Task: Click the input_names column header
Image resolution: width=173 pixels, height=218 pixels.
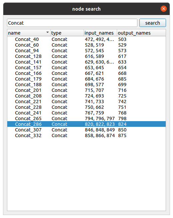Action: point(100,33)
